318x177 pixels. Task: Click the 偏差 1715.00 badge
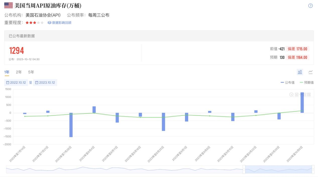pos(297,49)
